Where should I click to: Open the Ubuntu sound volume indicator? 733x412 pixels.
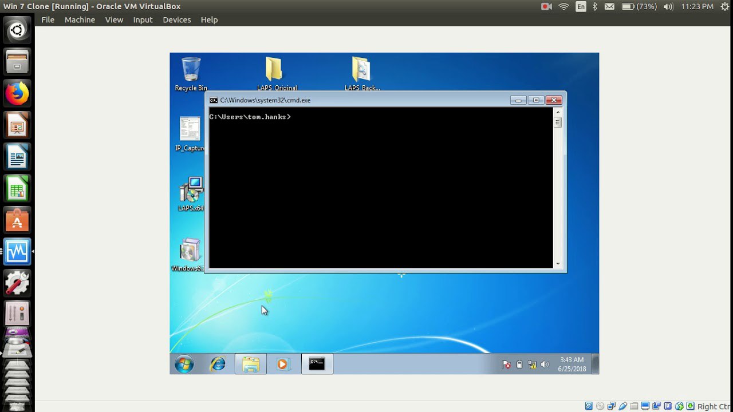coord(668,6)
